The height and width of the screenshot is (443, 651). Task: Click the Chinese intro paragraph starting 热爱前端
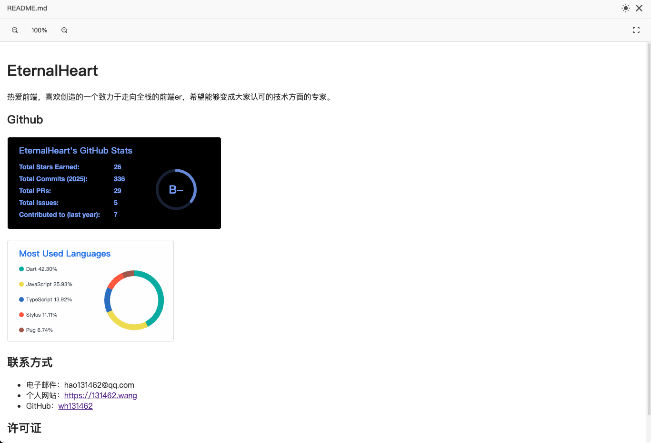170,97
